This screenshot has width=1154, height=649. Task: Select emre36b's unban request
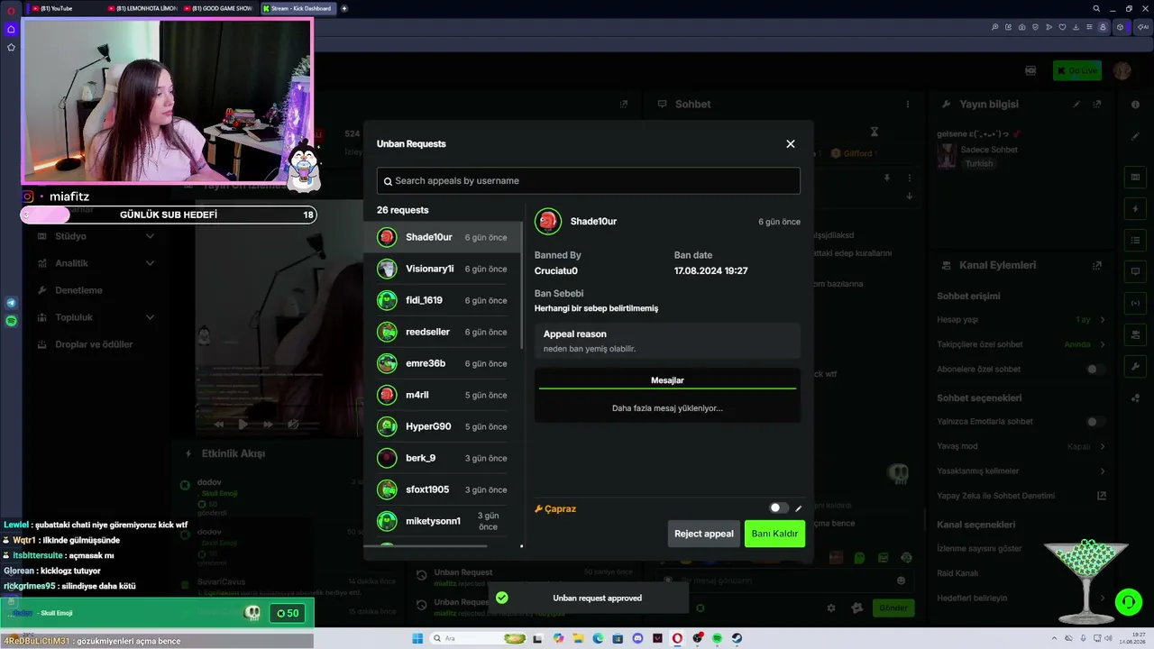pos(442,363)
